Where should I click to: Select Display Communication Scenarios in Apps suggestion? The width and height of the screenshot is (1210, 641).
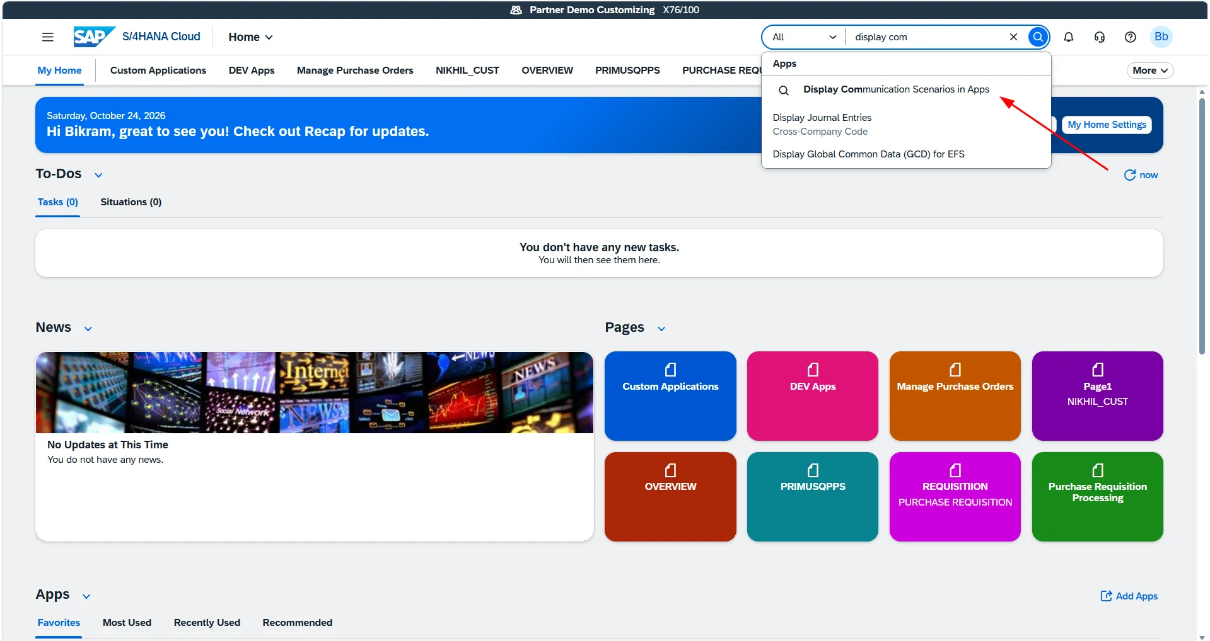(x=906, y=89)
